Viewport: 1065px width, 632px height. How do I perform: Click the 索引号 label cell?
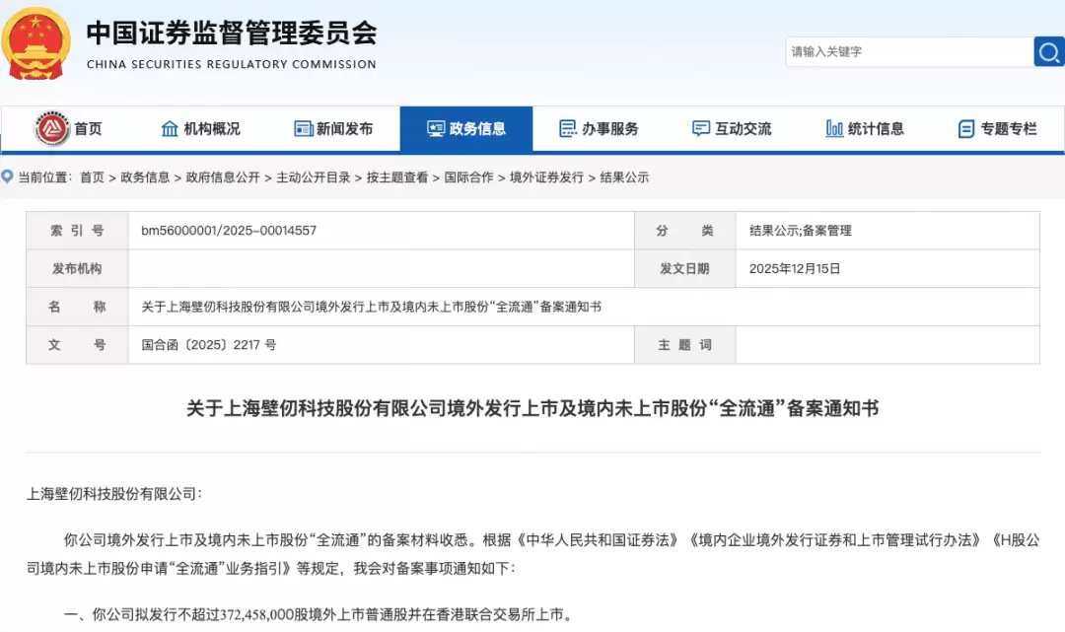78,230
